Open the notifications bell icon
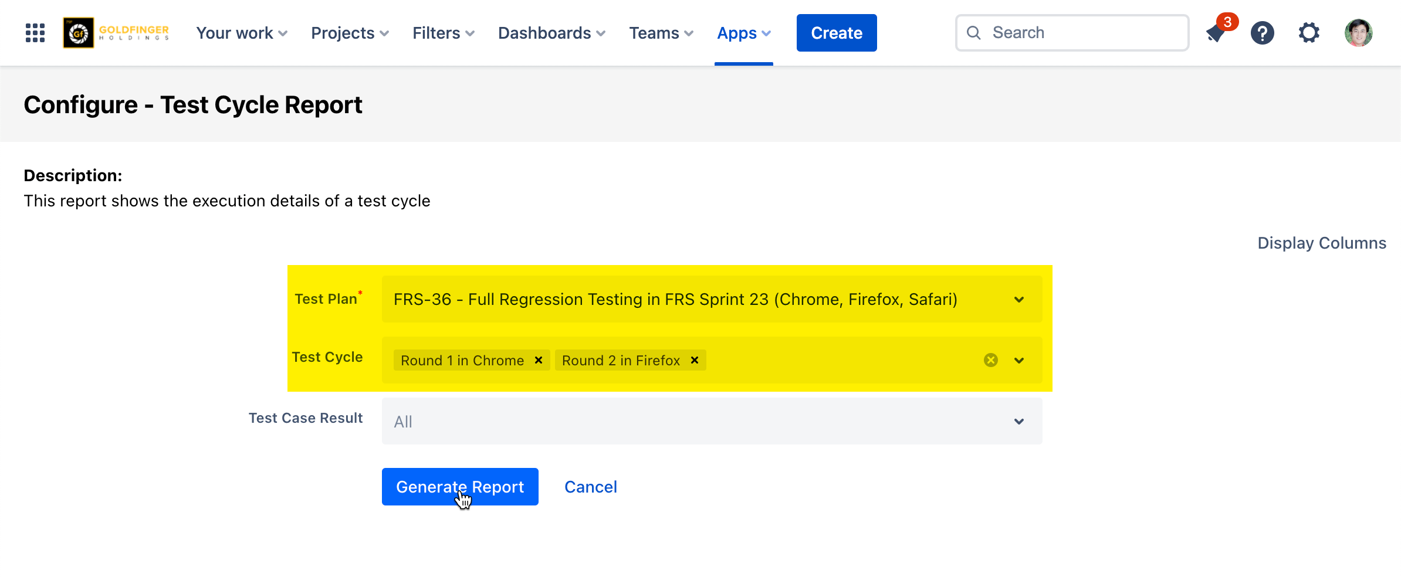Viewport: 1401px width, 577px height. (x=1216, y=33)
